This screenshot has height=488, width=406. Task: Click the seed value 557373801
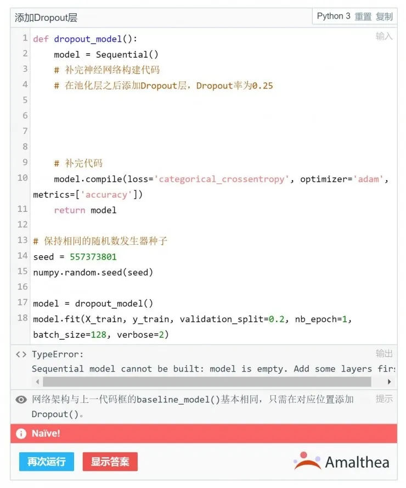(93, 257)
